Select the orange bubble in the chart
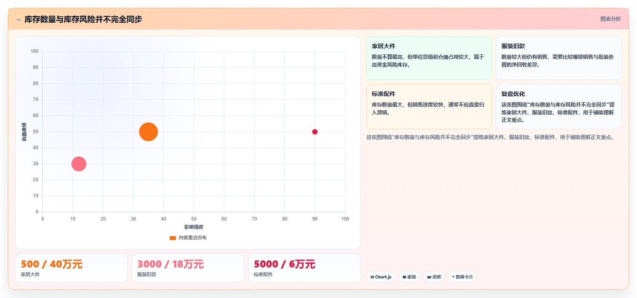 click(148, 132)
